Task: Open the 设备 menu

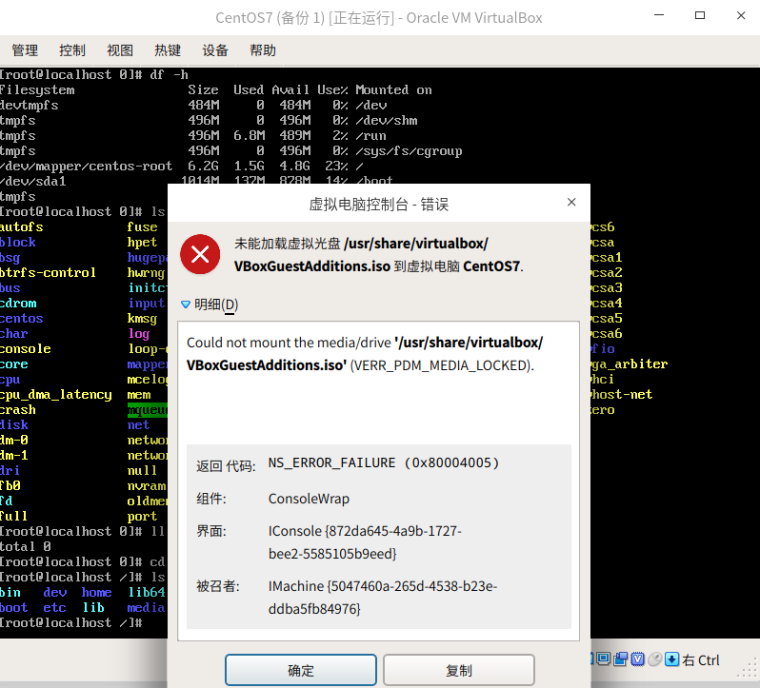Action: [x=215, y=50]
